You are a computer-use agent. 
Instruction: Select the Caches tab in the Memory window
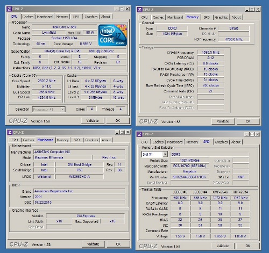[158, 17]
